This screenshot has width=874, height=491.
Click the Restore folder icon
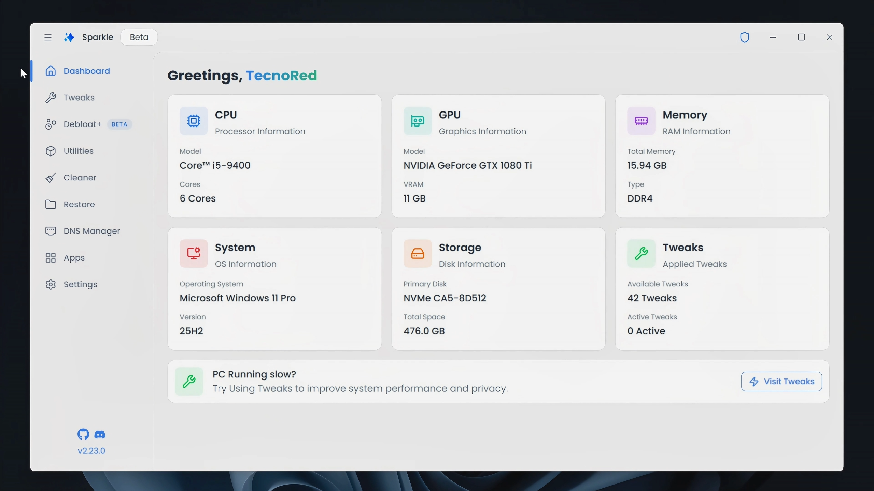51,204
